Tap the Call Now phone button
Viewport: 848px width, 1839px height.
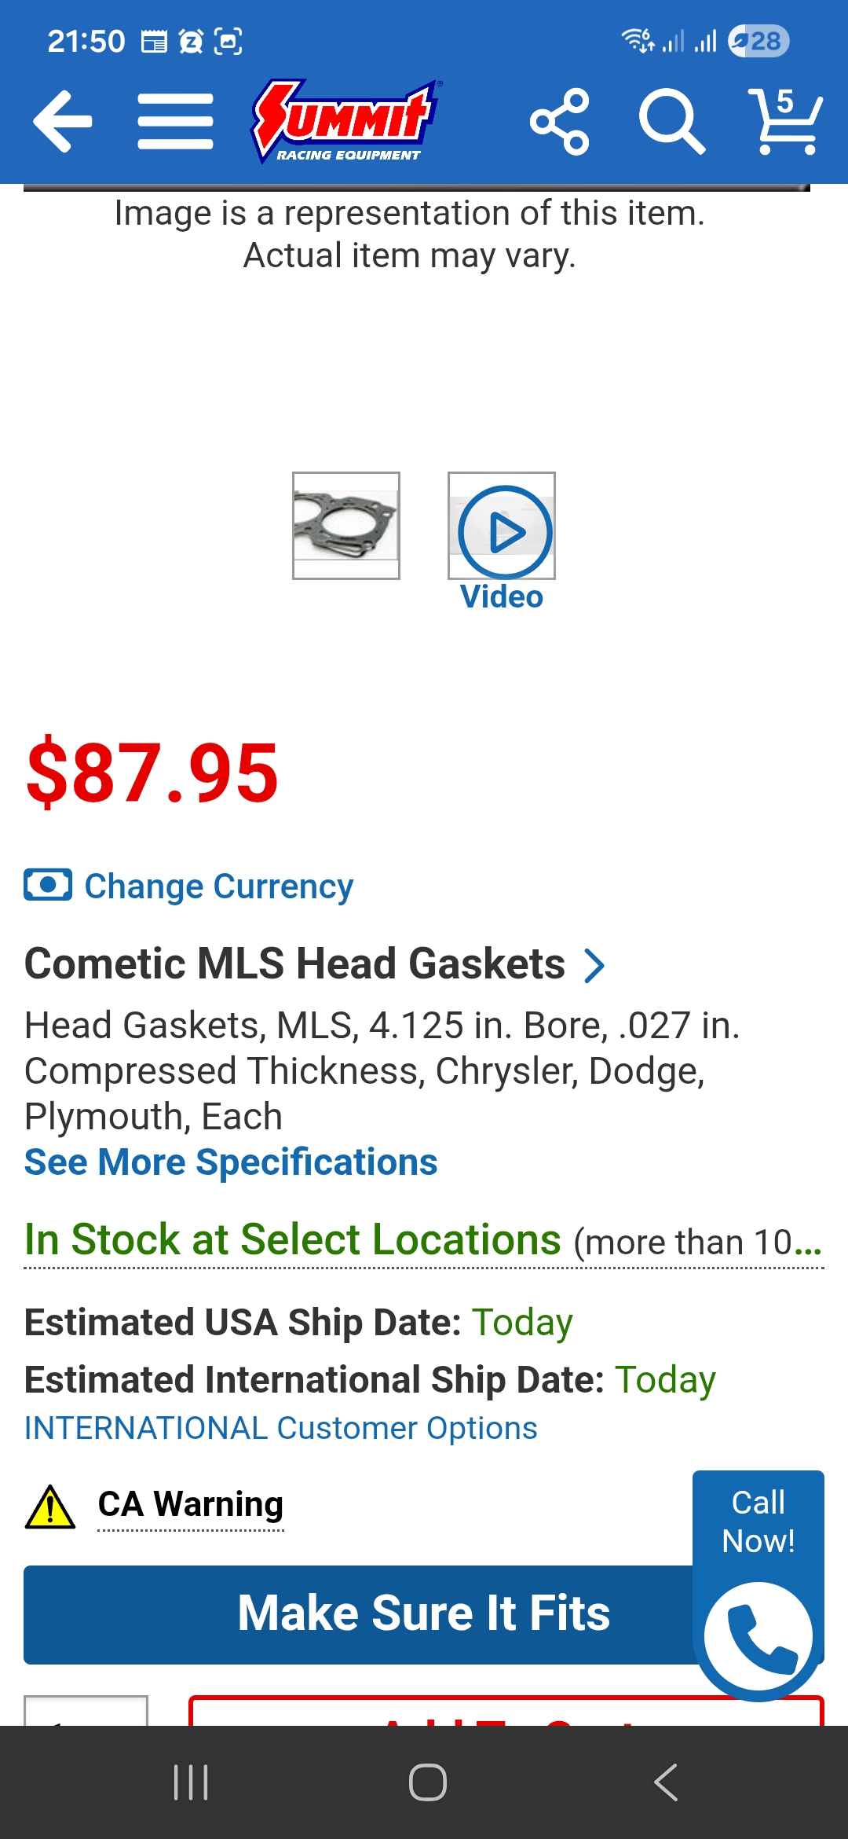coord(758,1636)
